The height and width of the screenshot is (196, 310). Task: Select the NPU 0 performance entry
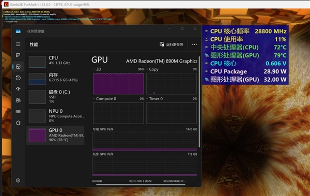pyautogui.click(x=56, y=116)
